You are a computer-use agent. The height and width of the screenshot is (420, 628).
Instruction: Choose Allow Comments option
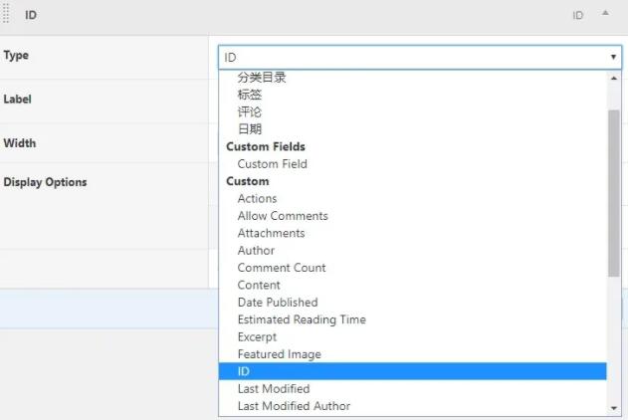tap(412, 215)
